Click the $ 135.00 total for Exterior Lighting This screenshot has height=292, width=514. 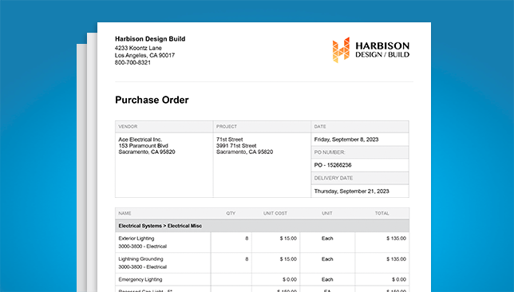(396, 239)
